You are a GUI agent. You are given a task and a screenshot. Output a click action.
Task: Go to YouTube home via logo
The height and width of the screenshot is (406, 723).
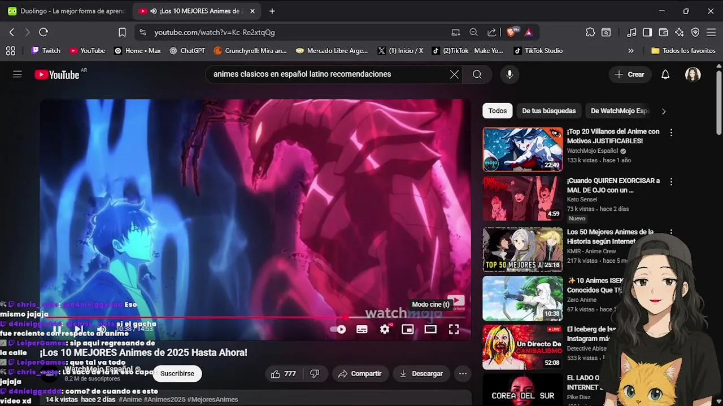[56, 74]
